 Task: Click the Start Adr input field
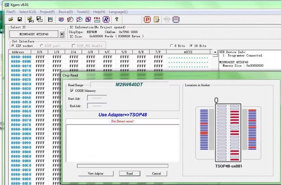tap(97, 98)
